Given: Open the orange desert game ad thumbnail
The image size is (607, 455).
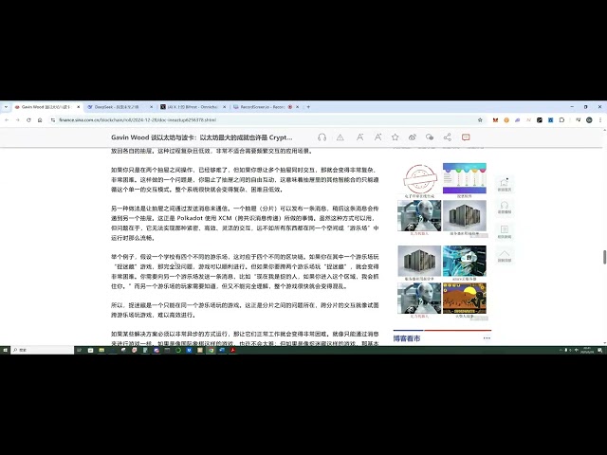Looking at the screenshot, I should click(x=465, y=298).
